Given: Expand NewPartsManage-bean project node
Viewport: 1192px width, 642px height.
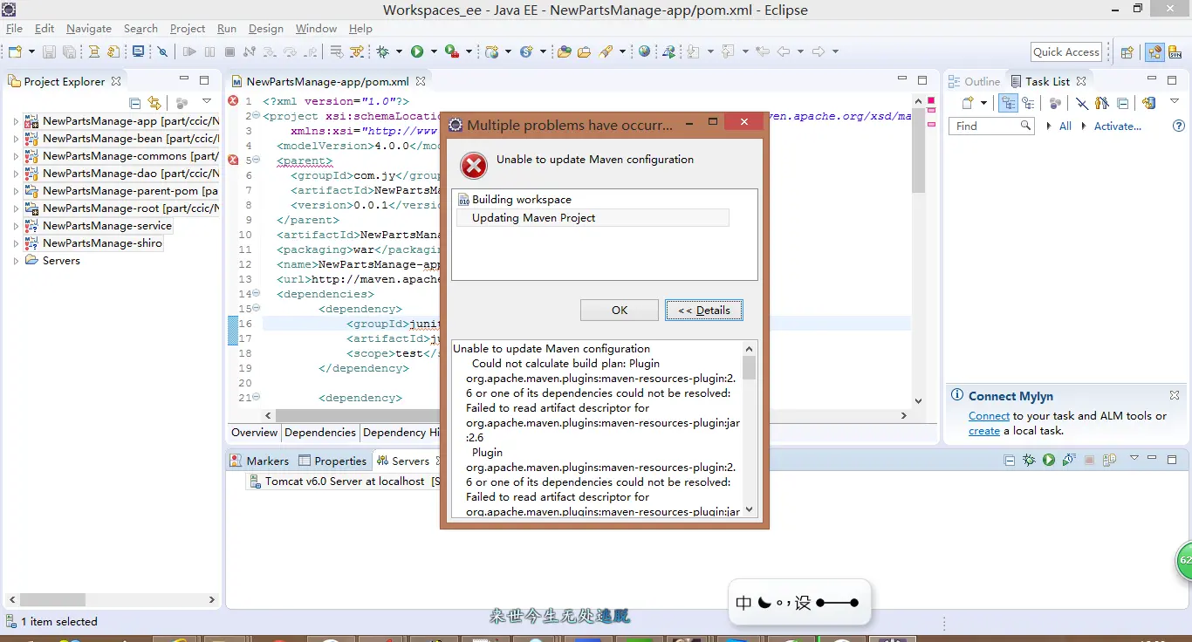Looking at the screenshot, I should (16, 139).
